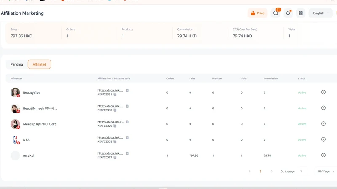Copy discount code NIAFC6329
This screenshot has height=189, width=337.
pos(115,126)
